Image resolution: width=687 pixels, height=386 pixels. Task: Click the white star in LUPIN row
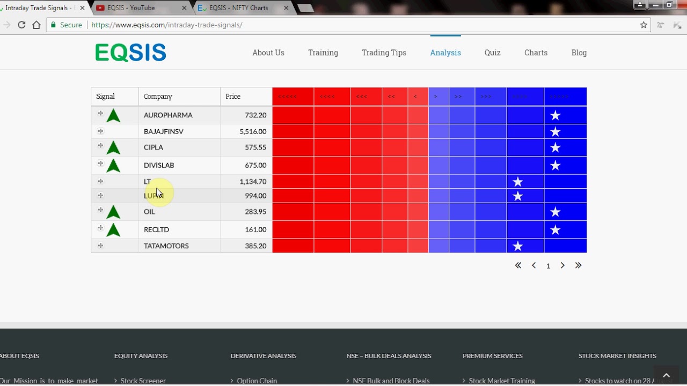pyautogui.click(x=518, y=196)
